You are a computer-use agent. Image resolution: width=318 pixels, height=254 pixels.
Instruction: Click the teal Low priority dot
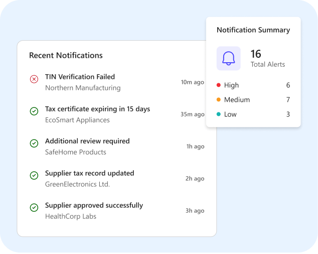point(218,114)
